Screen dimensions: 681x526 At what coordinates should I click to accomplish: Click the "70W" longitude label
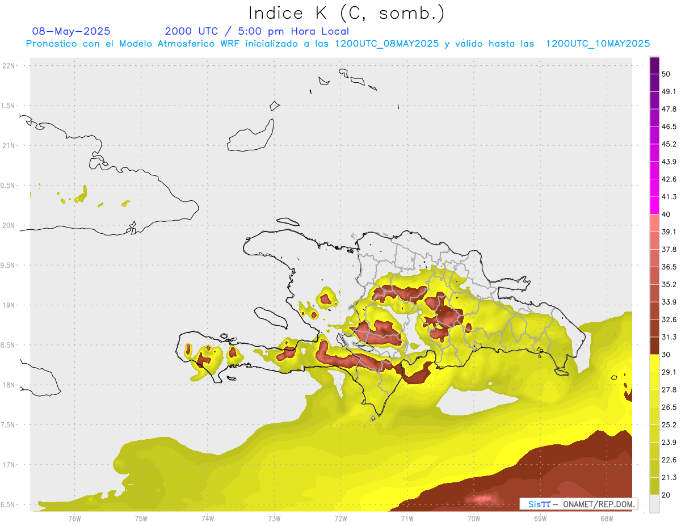click(473, 518)
